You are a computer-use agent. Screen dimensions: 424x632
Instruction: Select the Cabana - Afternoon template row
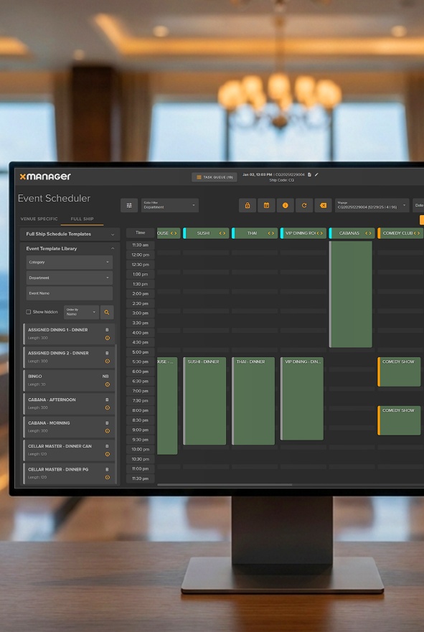(70, 403)
